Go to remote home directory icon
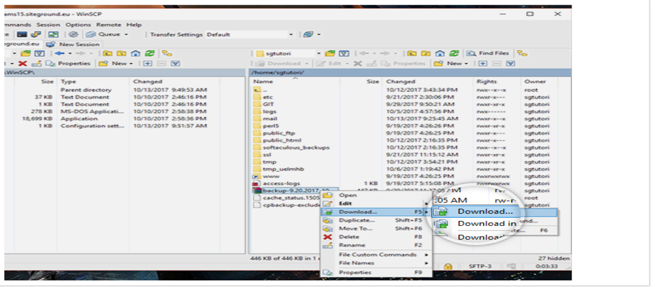Viewport: 655px width, 287px height. tap(440, 53)
